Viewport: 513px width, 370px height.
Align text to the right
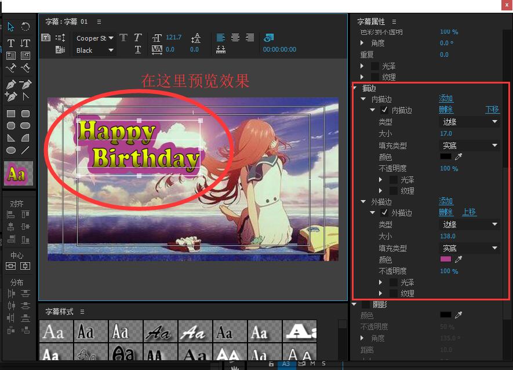[250, 37]
